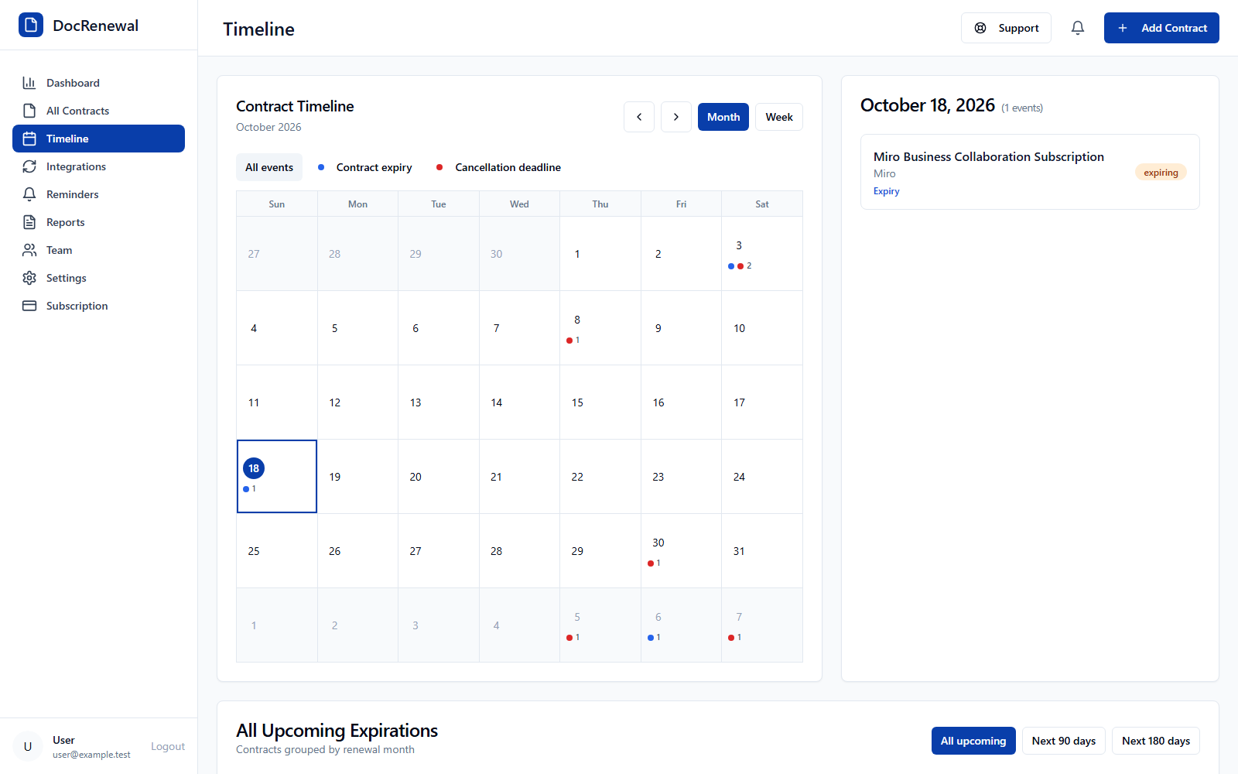Select October 18 calendar day

(277, 477)
